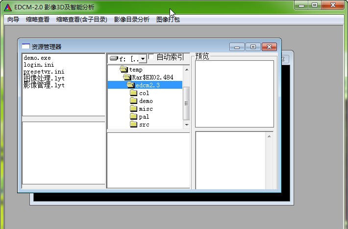
Task: Select the temp folder label
Action: click(x=136, y=70)
